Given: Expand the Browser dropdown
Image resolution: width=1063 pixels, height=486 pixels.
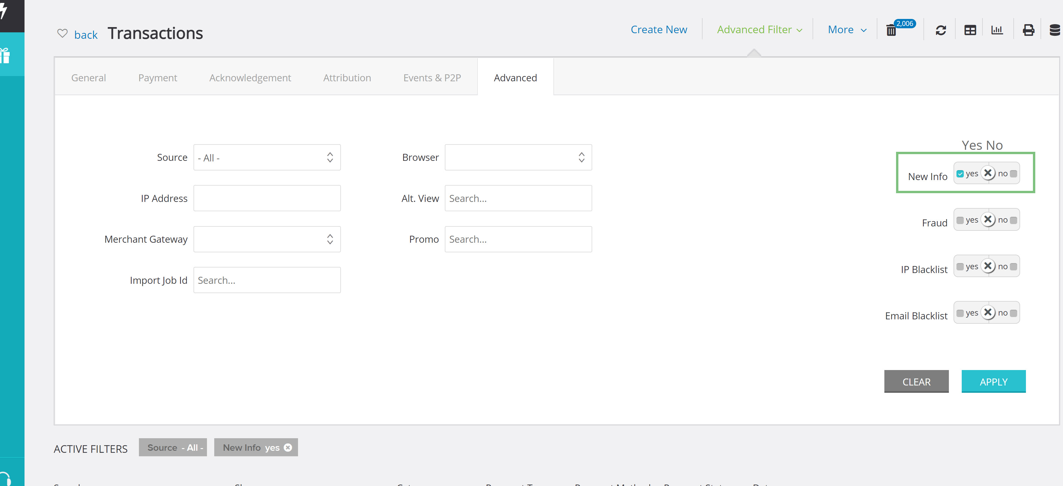Looking at the screenshot, I should coord(518,157).
